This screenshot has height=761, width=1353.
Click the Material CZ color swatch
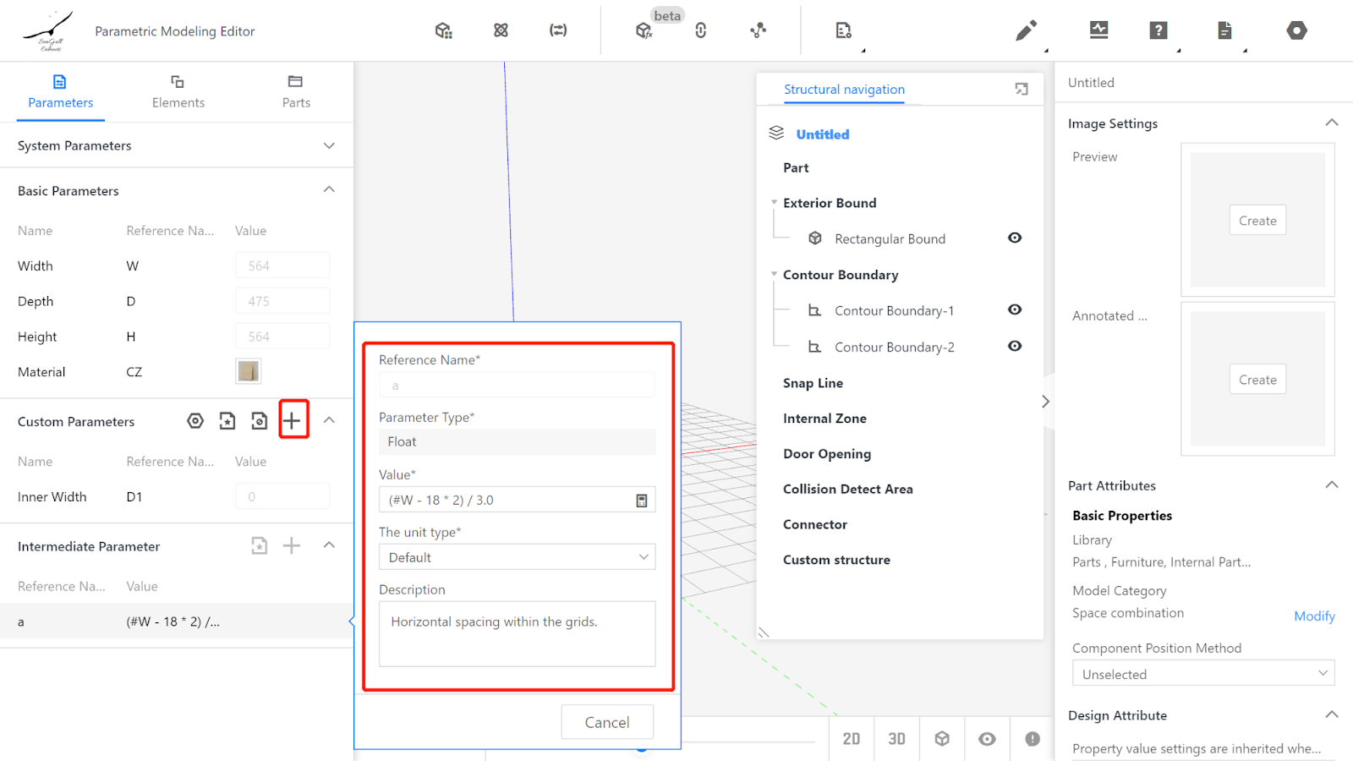click(249, 371)
